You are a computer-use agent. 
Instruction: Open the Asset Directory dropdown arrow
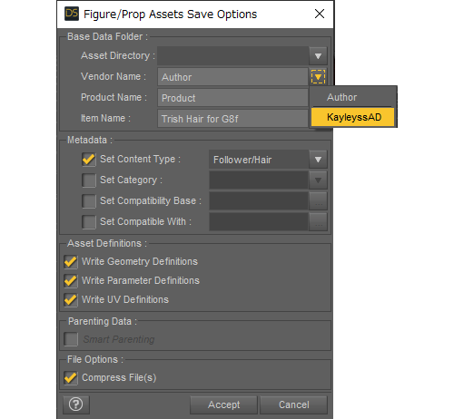click(318, 56)
